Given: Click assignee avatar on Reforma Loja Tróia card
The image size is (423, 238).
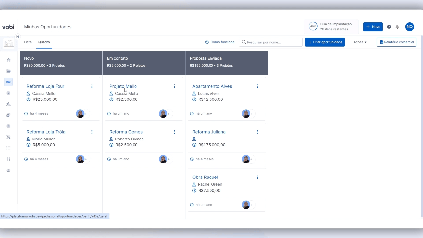Looking at the screenshot, I should point(80,159).
